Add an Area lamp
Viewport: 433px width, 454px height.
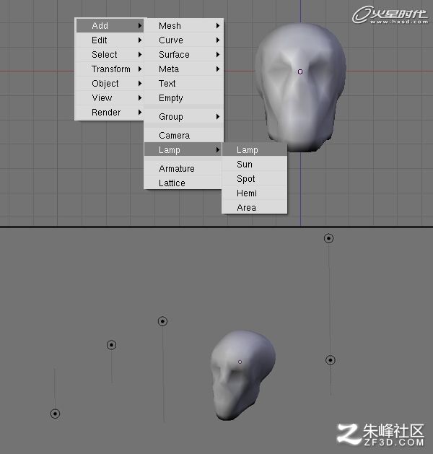[x=255, y=208]
